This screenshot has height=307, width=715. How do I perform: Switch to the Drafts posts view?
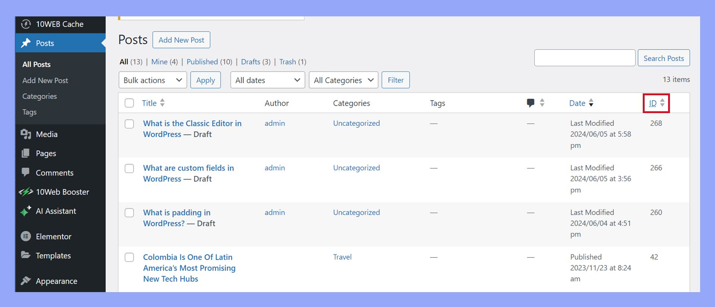[250, 62]
